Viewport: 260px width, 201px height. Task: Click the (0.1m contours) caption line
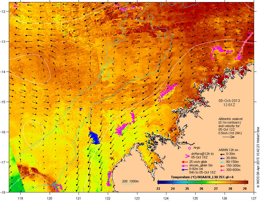(x=230, y=122)
